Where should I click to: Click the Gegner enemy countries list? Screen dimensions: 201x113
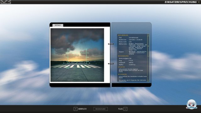coord(138,53)
